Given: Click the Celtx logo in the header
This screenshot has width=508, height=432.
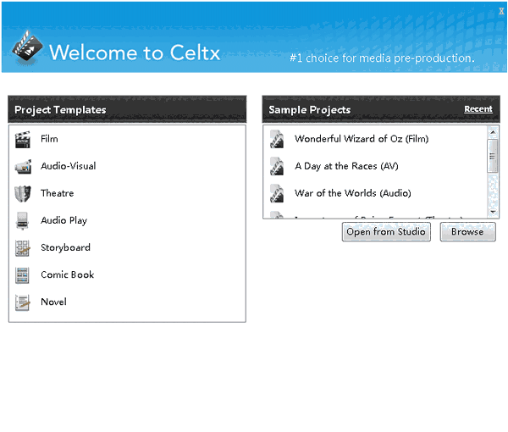Looking at the screenshot, I should pyautogui.click(x=28, y=52).
